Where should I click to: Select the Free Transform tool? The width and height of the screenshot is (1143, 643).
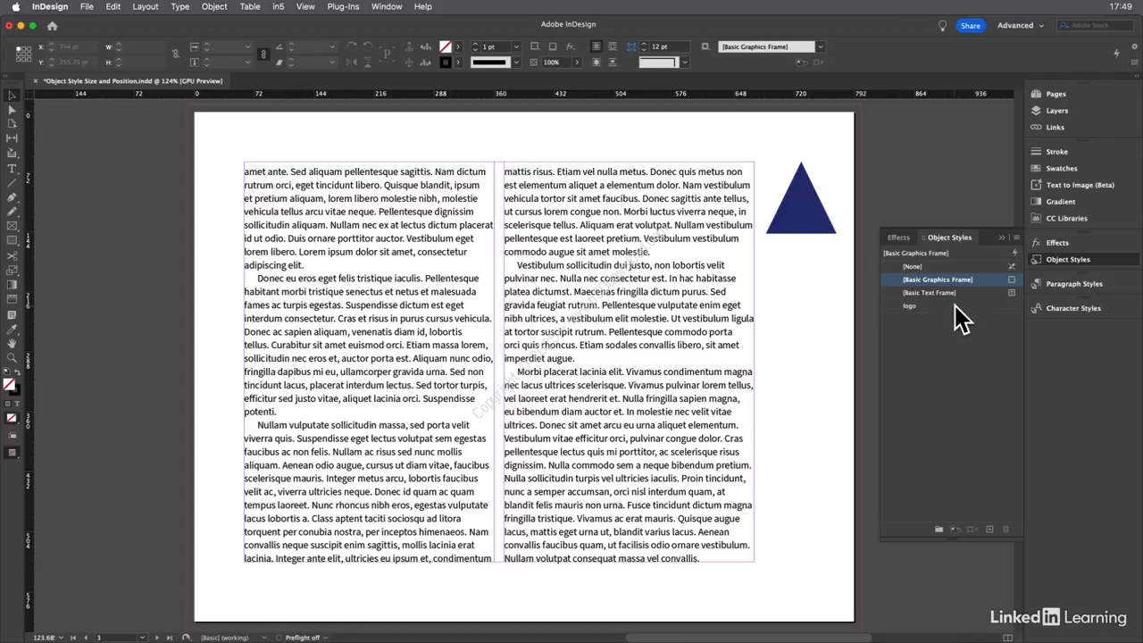click(12, 271)
